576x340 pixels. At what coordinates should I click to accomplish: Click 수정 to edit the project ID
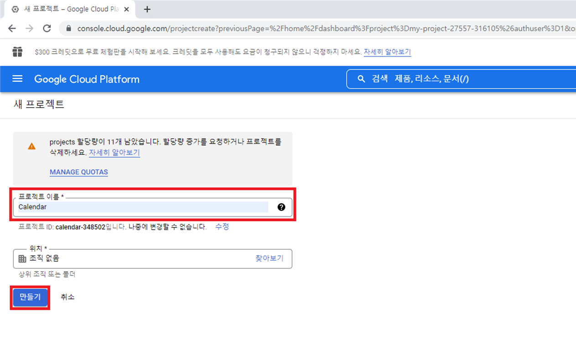tap(222, 227)
